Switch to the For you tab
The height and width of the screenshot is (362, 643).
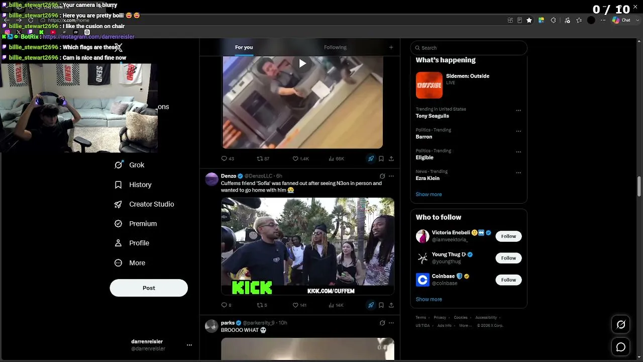click(x=244, y=47)
